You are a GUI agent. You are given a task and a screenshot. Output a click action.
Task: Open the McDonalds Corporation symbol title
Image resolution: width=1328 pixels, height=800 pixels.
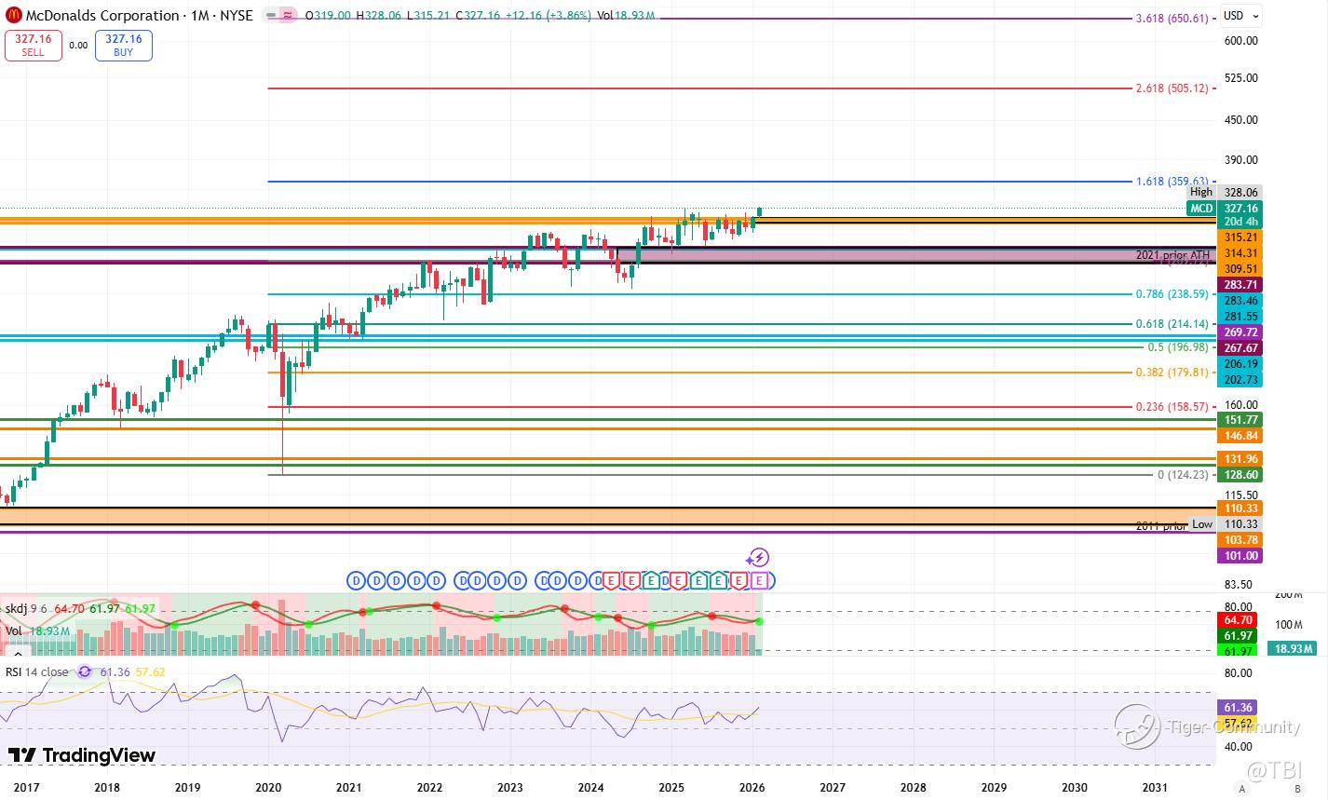102,15
